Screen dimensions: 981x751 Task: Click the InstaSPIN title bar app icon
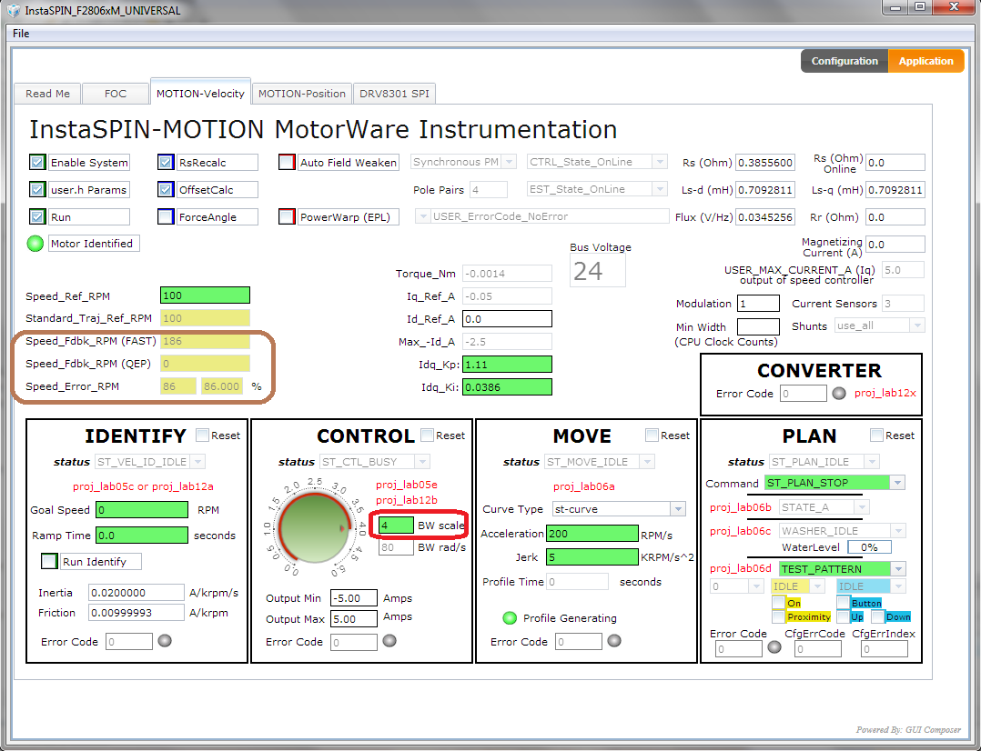(x=13, y=11)
